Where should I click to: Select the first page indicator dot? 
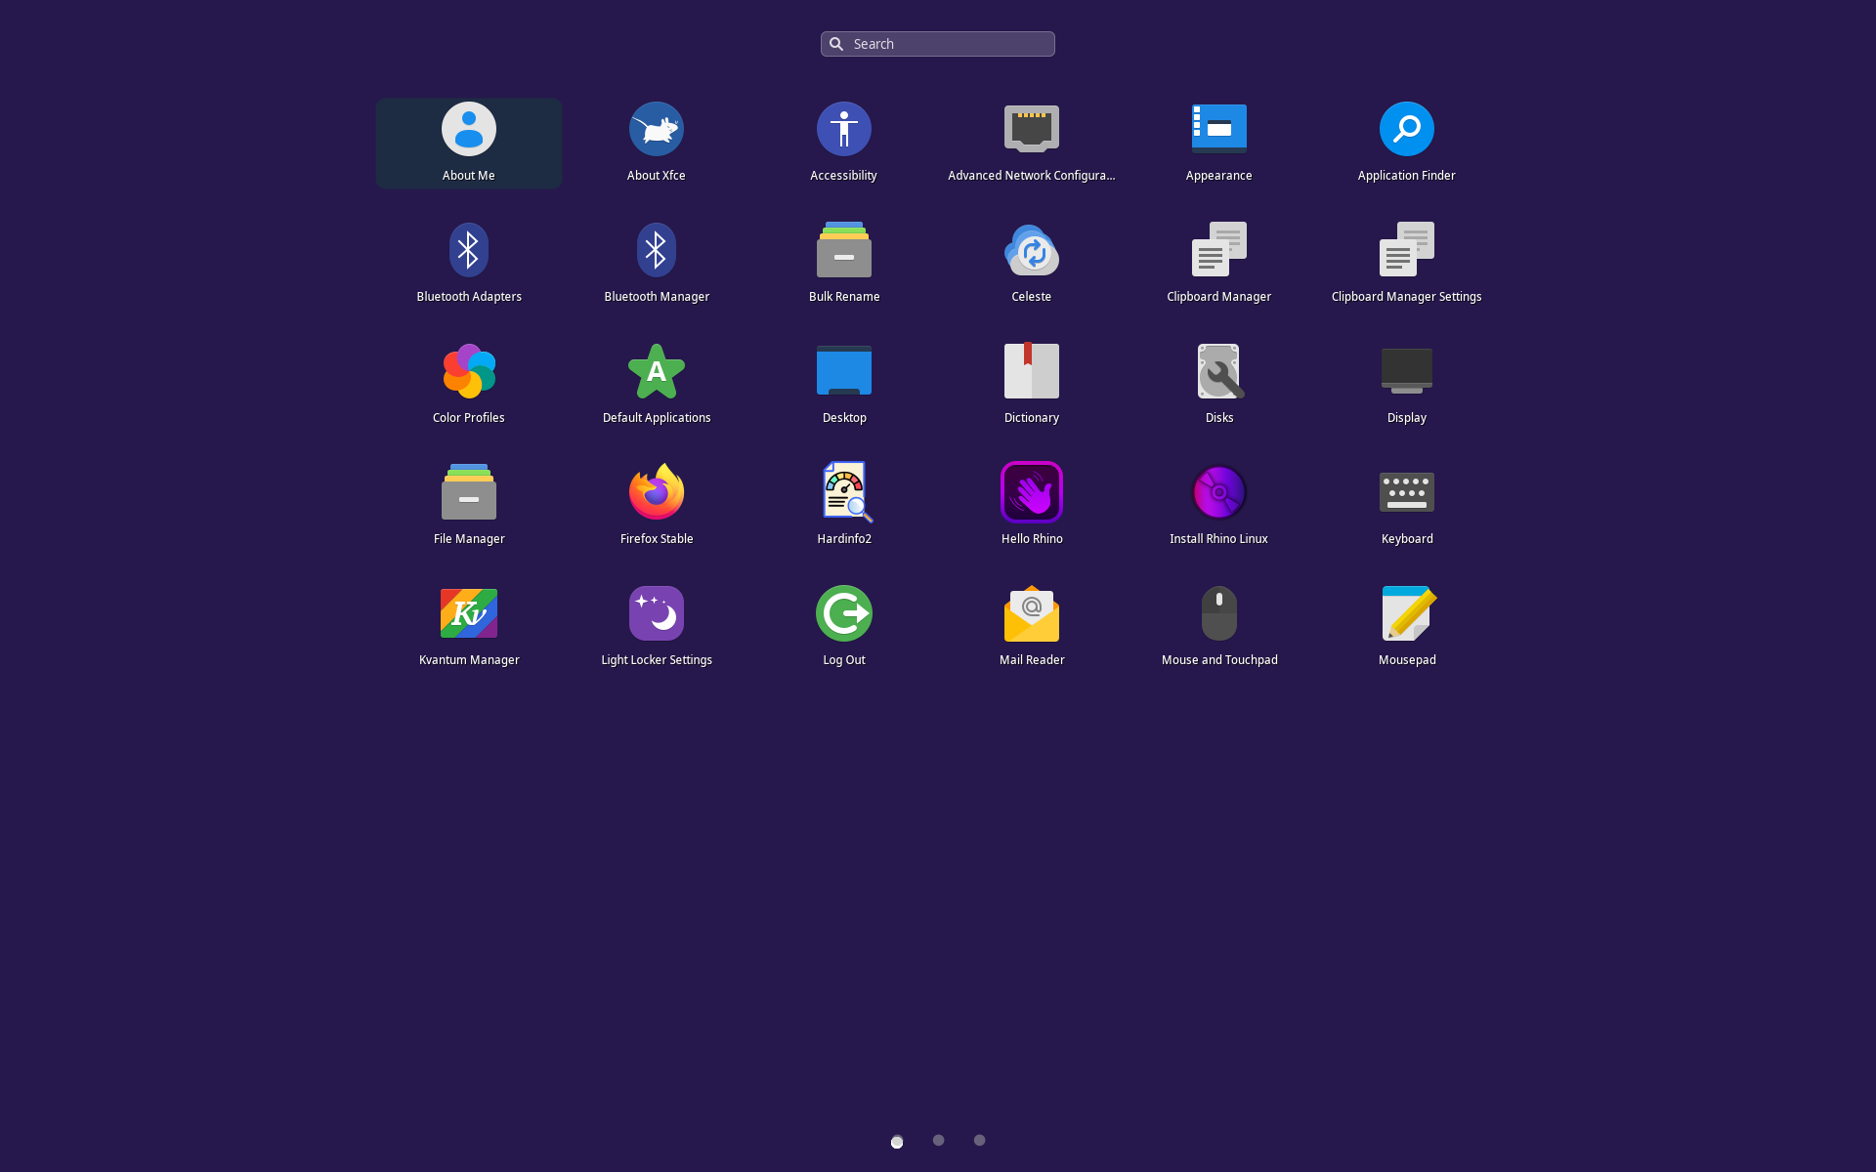(897, 1142)
